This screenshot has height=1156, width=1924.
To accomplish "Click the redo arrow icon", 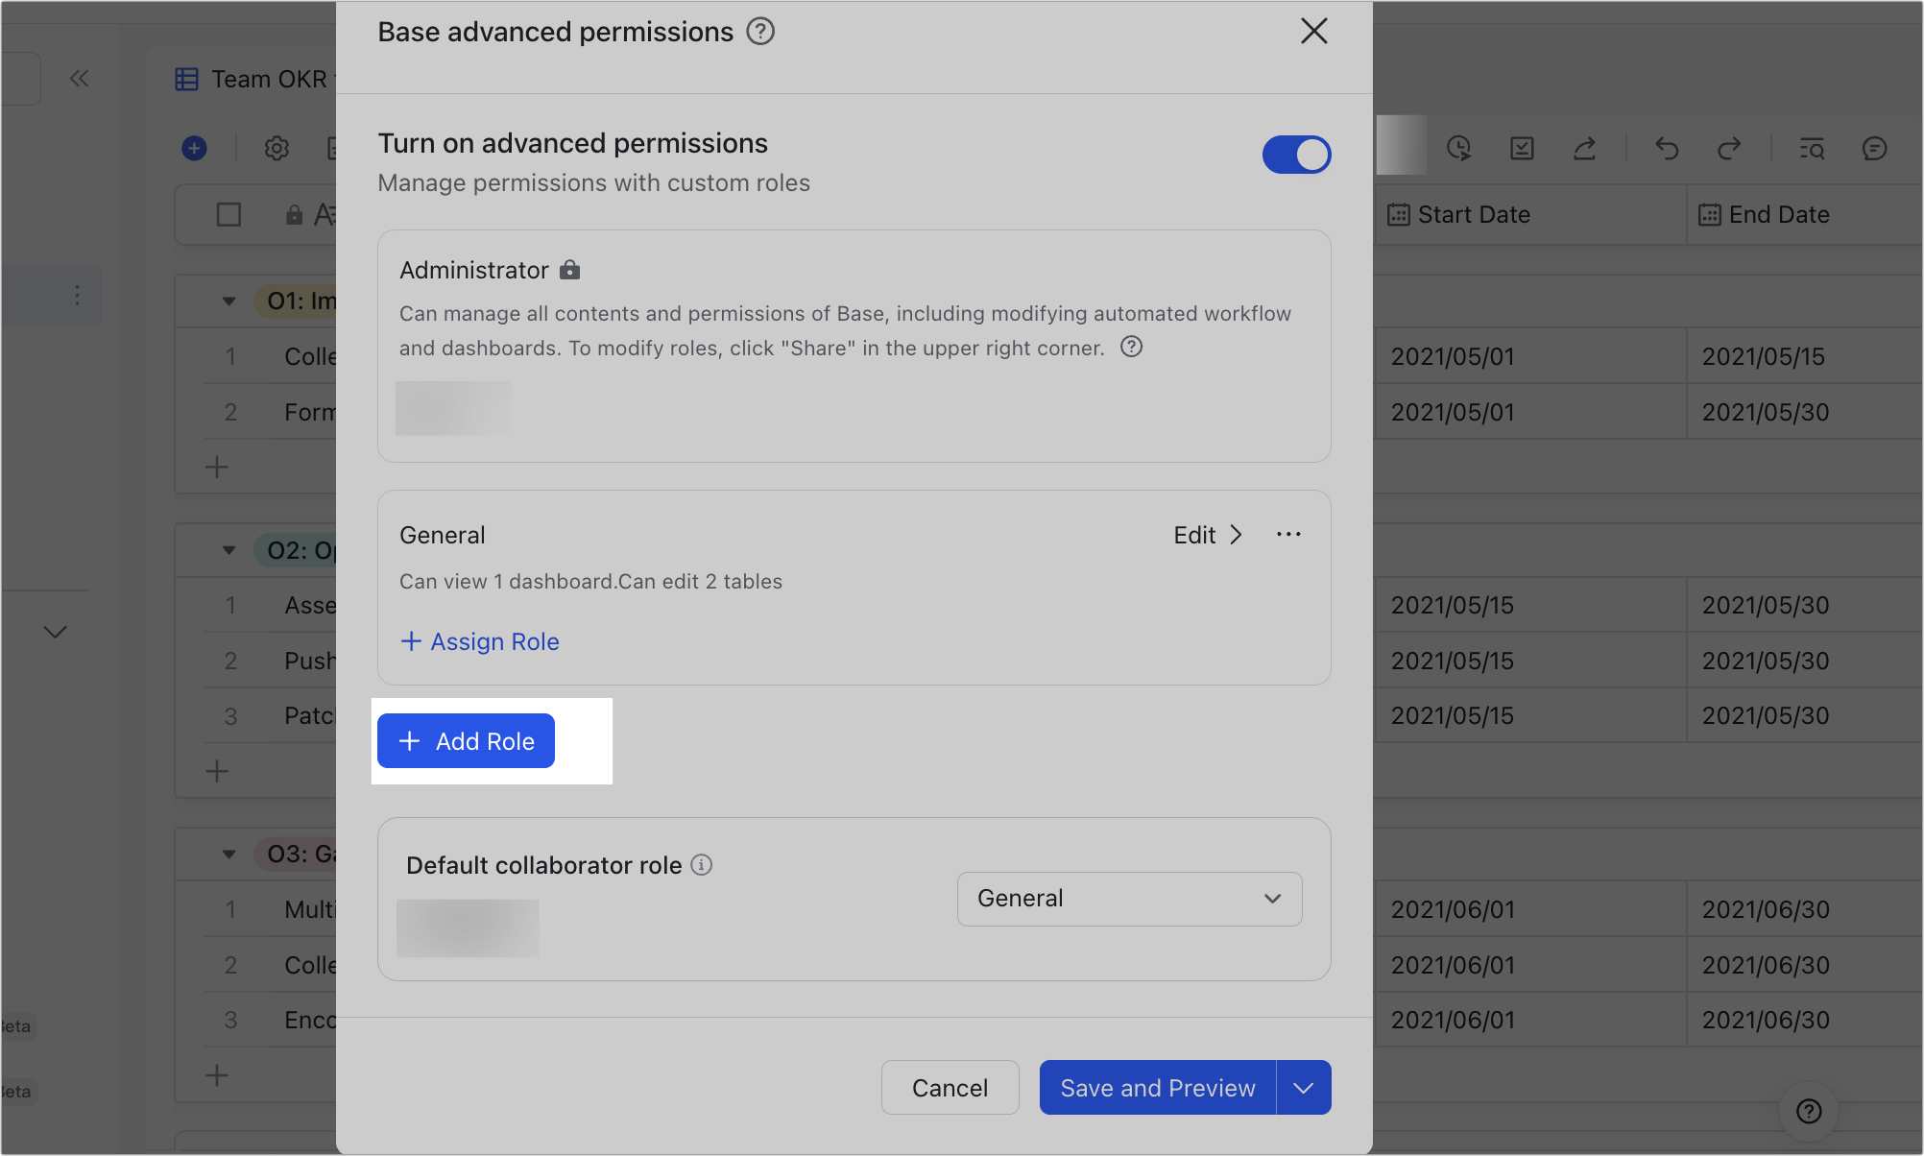I will 1729,149.
